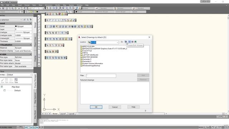The width and height of the screenshot is (229, 129).
Task: Switch to the Layout2 tab
Action: tap(71, 114)
